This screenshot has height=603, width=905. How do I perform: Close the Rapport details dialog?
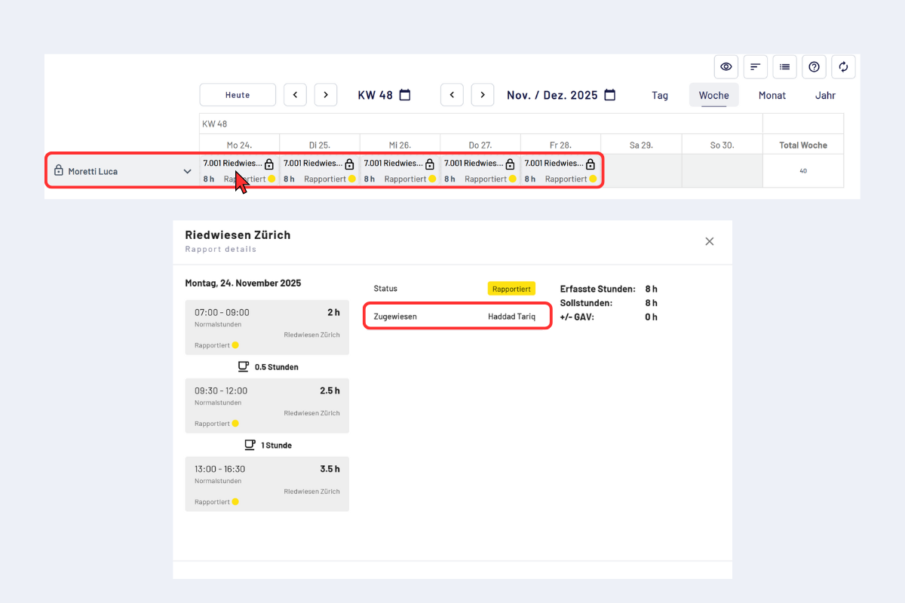coord(709,241)
